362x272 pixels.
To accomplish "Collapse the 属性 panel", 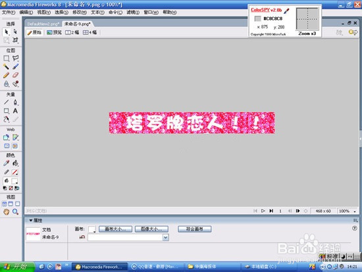I will [x=31, y=221].
